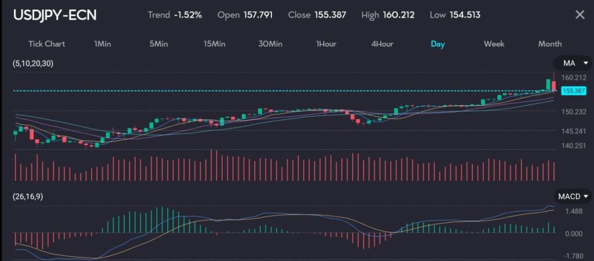Show the Month timeframe chart

click(x=549, y=44)
